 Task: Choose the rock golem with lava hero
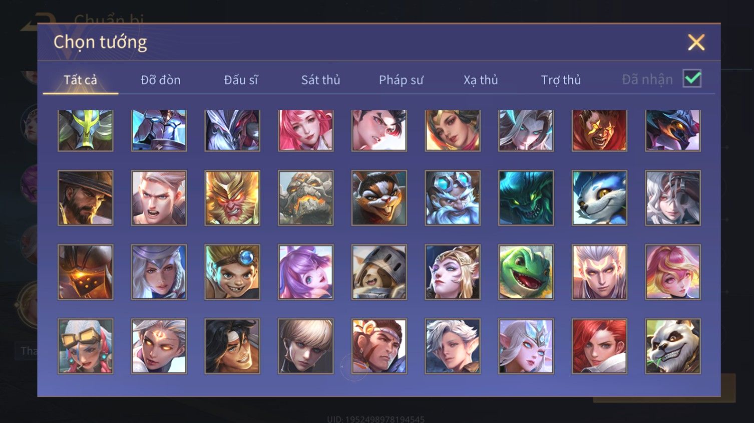(305, 197)
